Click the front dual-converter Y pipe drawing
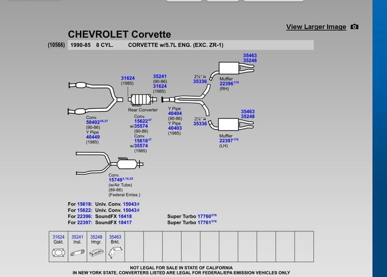This screenshot has width=387, height=277. (x=95, y=99)
